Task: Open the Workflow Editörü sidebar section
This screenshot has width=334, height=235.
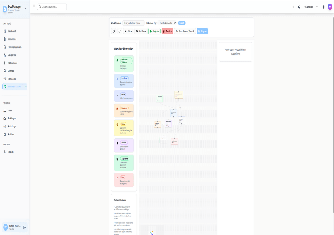Action: point(14,87)
